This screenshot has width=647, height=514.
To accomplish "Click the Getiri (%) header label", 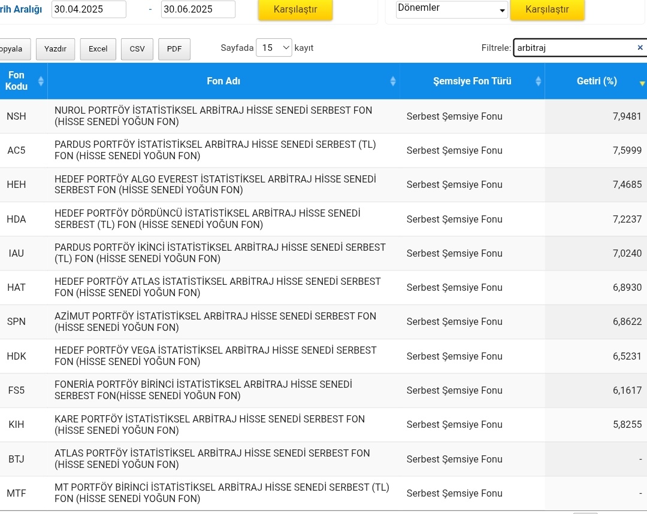I will point(597,81).
